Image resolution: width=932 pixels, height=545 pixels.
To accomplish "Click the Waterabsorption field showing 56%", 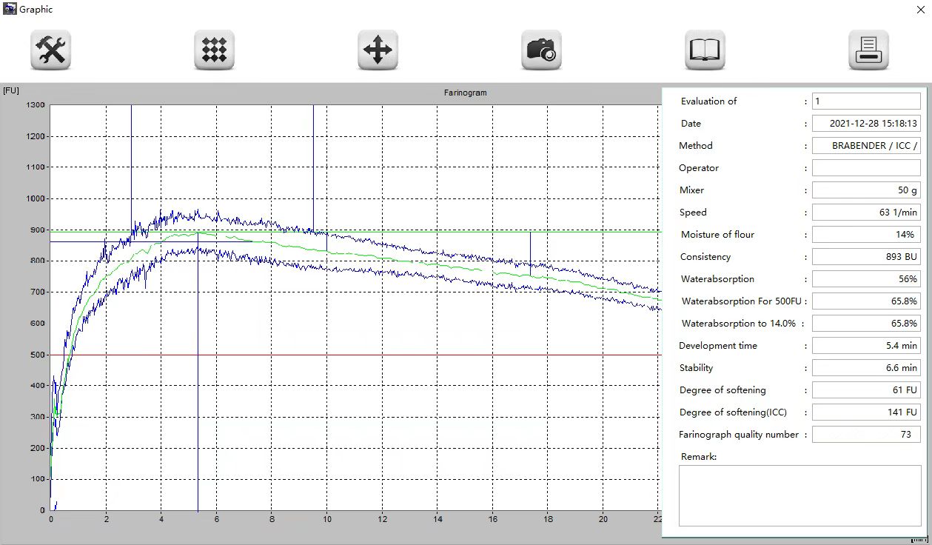I will (866, 279).
